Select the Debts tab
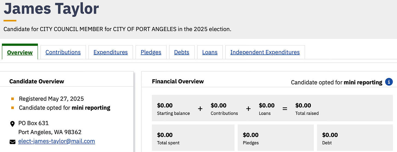The image size is (397, 152). [x=182, y=52]
